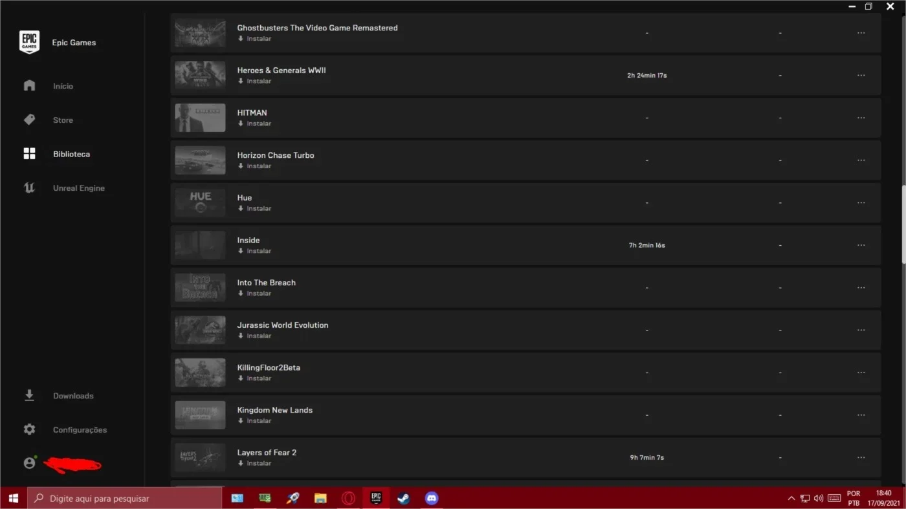This screenshot has height=509, width=906.
Task: Select Biblioteca in the sidebar
Action: click(71, 154)
